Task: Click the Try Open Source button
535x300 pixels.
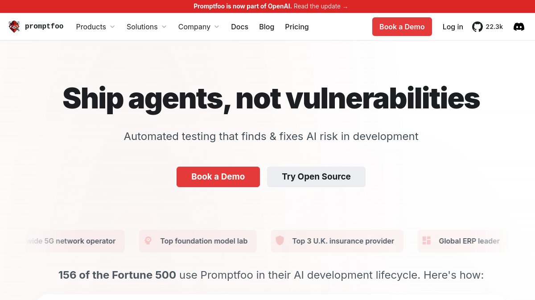Action: coord(316,177)
